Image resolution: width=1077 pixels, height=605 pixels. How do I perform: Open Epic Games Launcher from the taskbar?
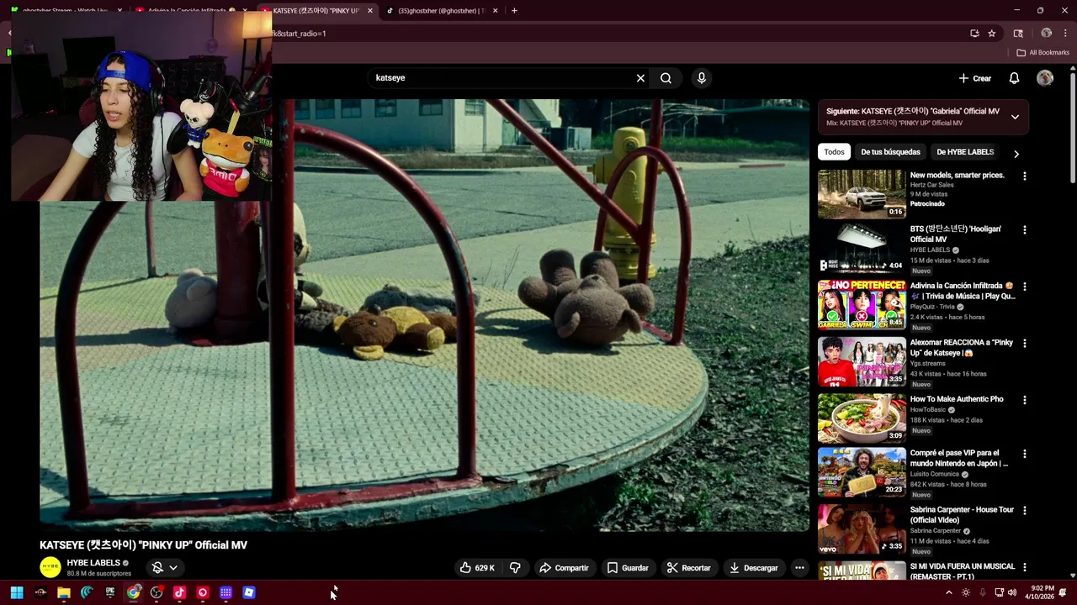pos(110,592)
